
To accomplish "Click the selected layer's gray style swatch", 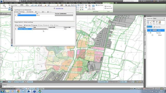I will [155, 30].
